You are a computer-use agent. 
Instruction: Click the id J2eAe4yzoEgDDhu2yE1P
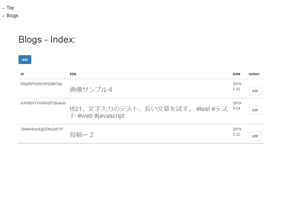click(42, 129)
